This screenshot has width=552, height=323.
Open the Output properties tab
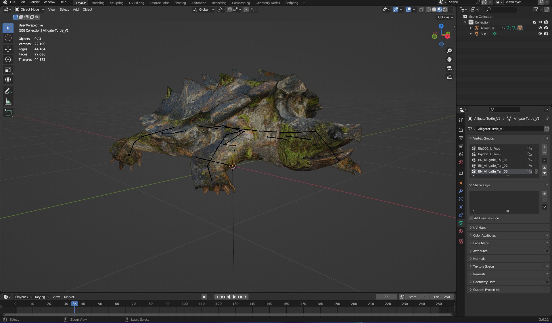click(461, 138)
